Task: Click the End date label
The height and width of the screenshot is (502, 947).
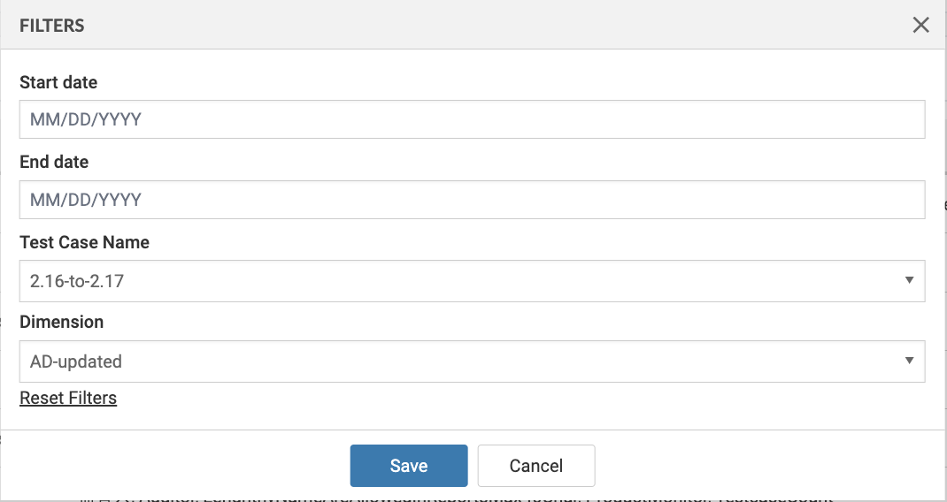Action: pyautogui.click(x=54, y=163)
